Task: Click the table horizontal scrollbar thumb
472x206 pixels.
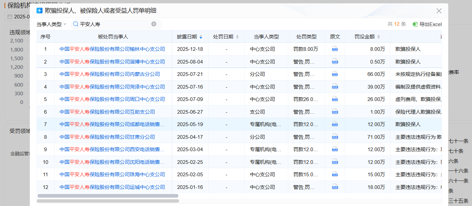Action: point(108,196)
